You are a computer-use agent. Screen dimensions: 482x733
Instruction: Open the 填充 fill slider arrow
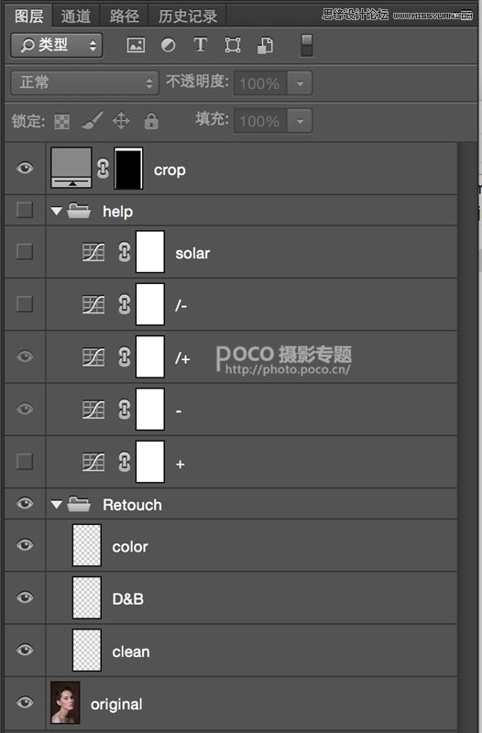click(x=300, y=121)
